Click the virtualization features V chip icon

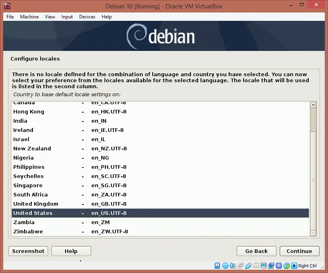click(x=279, y=265)
